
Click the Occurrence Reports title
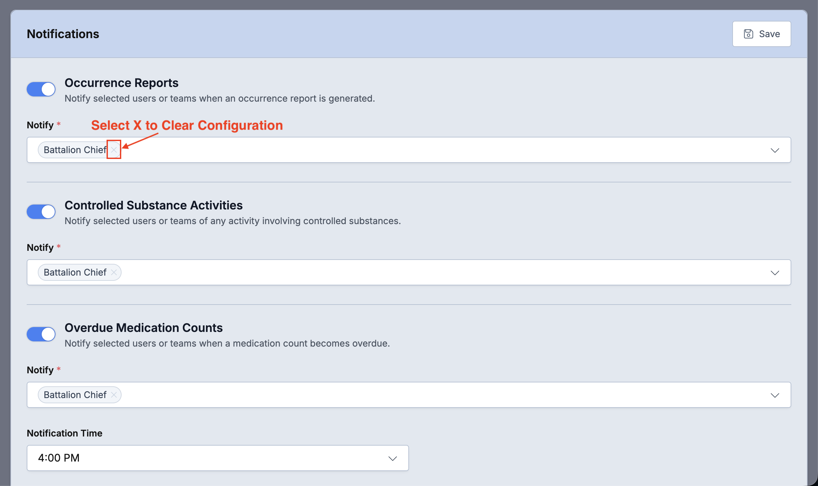[x=121, y=82]
